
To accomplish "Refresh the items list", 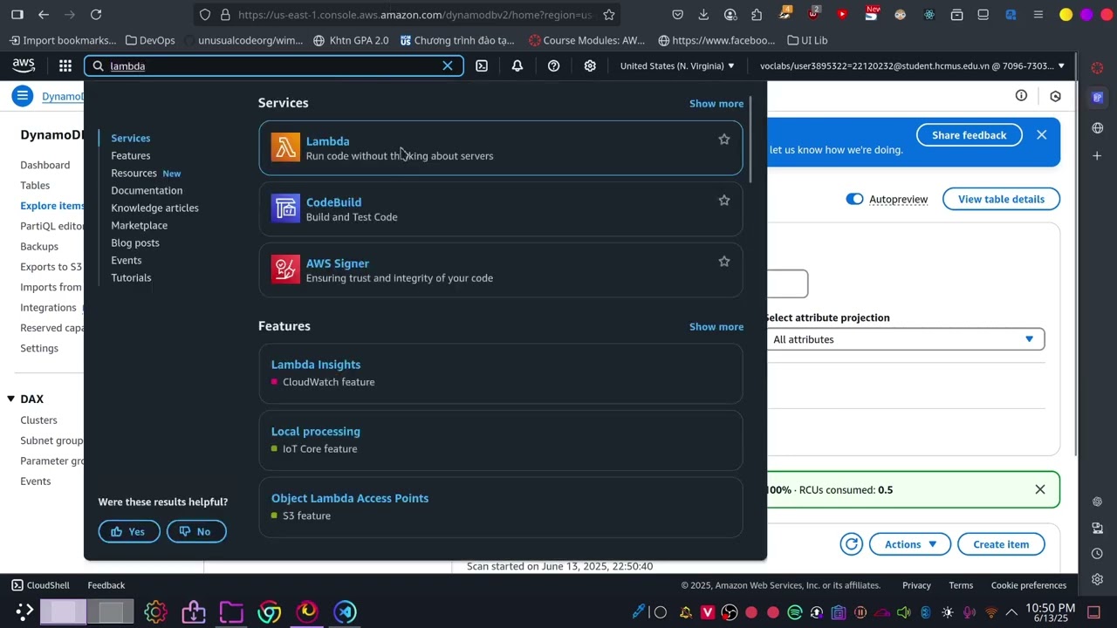I will pyautogui.click(x=851, y=544).
